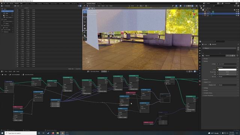Select the Select Box tool in the viewport toolbar
Viewport: 240px width, 135px height.
[x=85, y=12]
